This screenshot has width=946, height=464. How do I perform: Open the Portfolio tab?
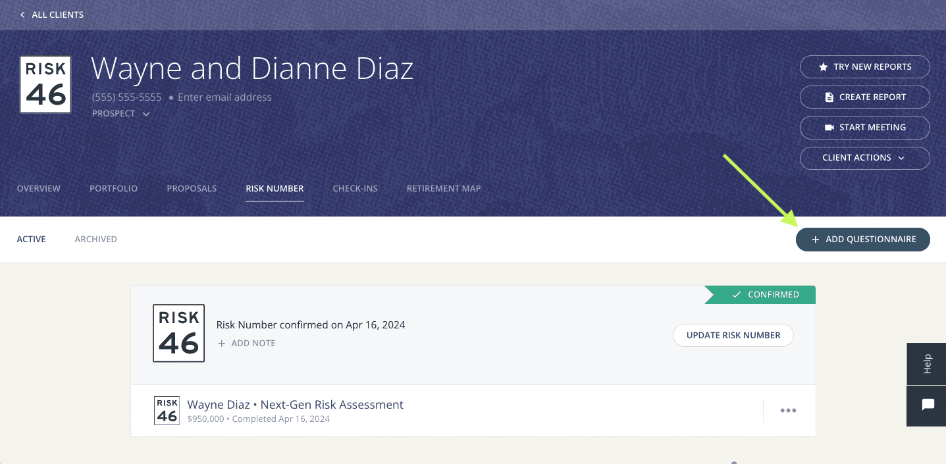(x=113, y=188)
